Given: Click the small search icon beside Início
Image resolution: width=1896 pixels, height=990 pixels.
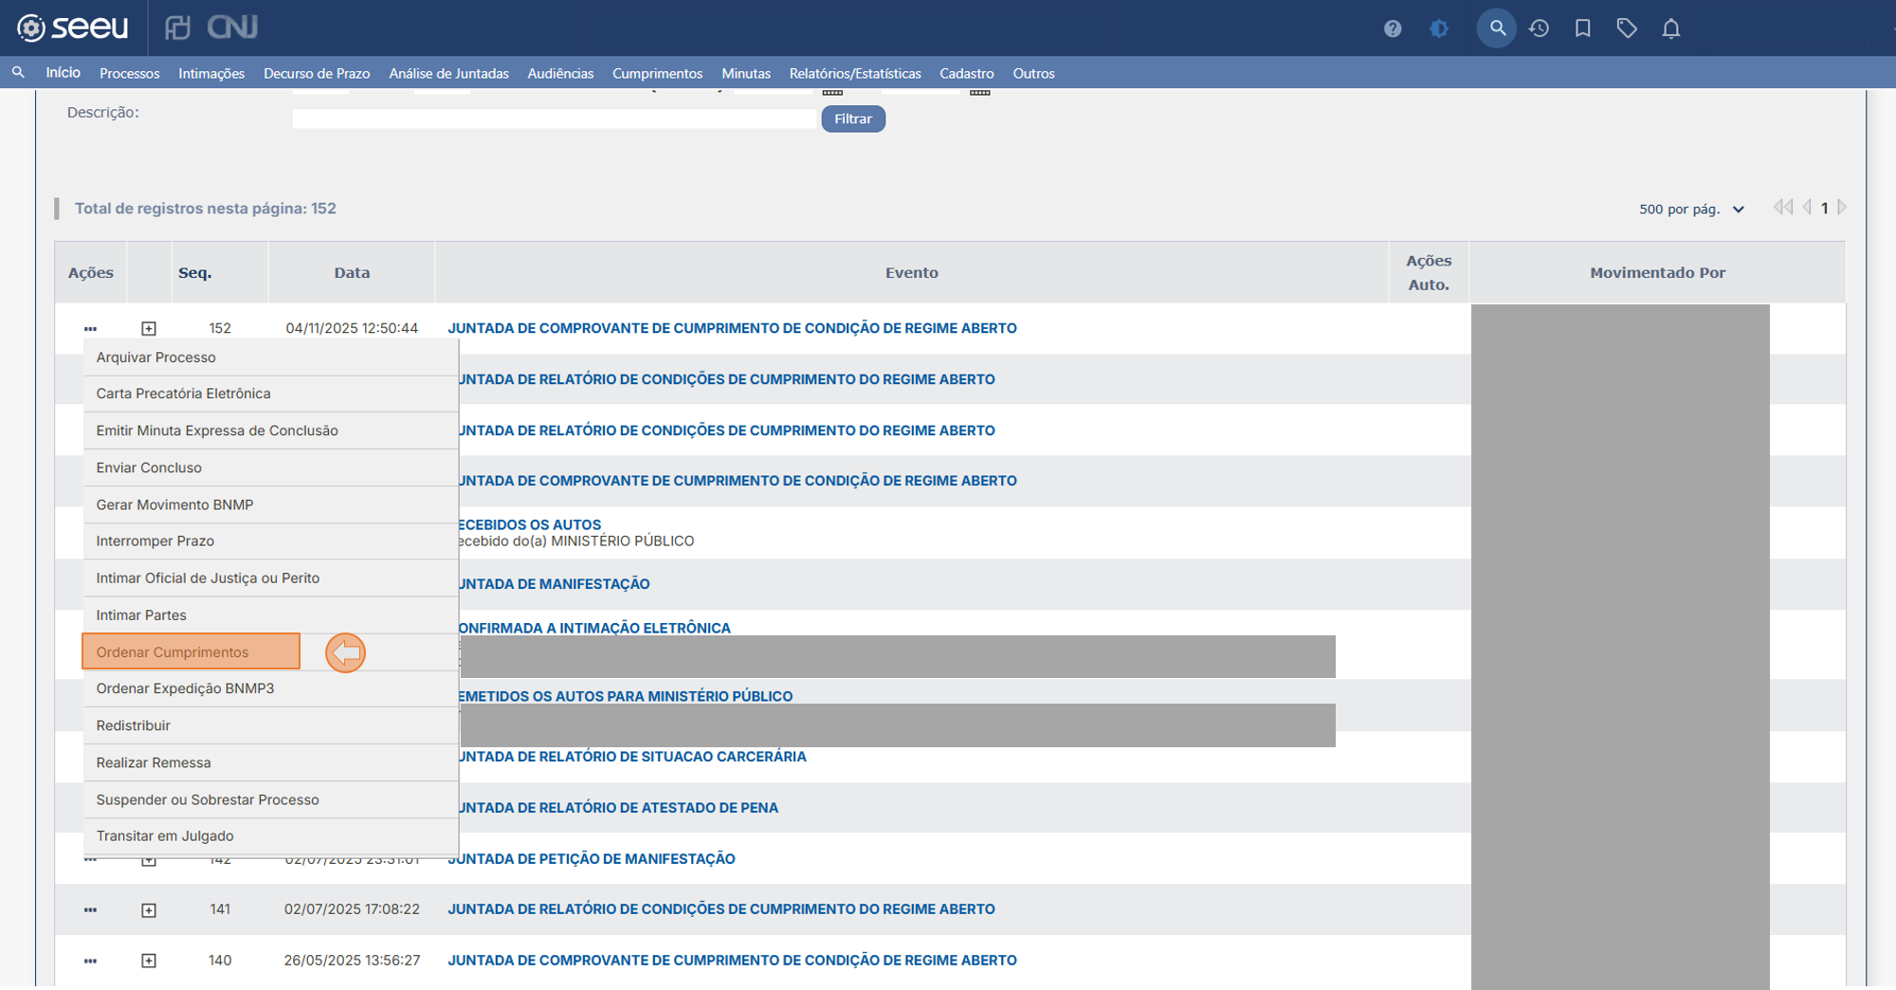Looking at the screenshot, I should pos(18,72).
